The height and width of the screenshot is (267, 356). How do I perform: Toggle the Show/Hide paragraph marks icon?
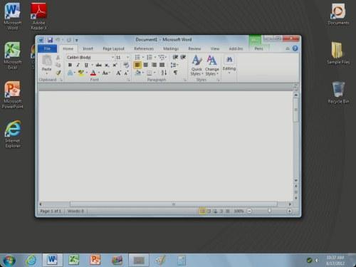click(175, 73)
